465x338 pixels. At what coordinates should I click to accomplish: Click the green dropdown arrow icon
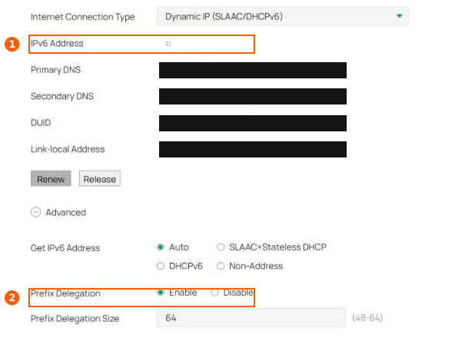pyautogui.click(x=400, y=15)
